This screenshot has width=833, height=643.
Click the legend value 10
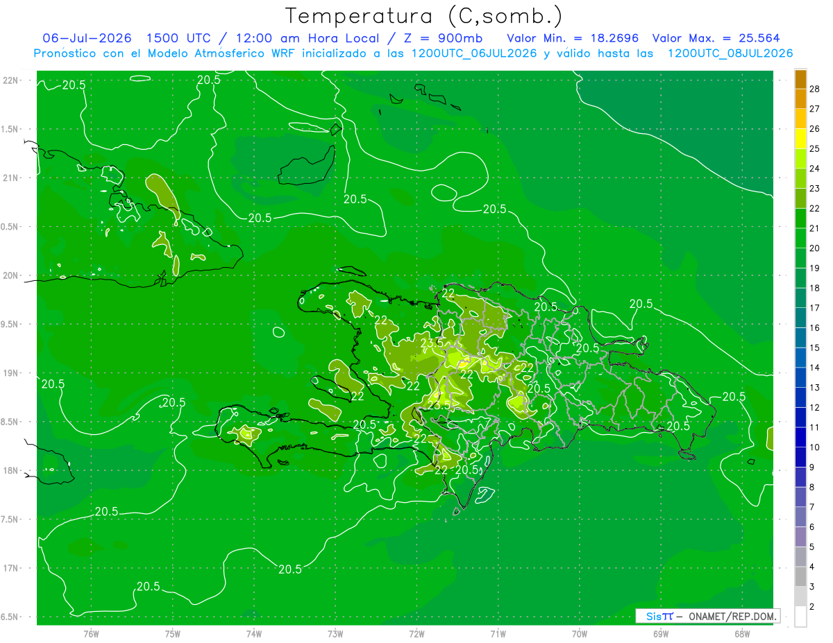pyautogui.click(x=814, y=447)
